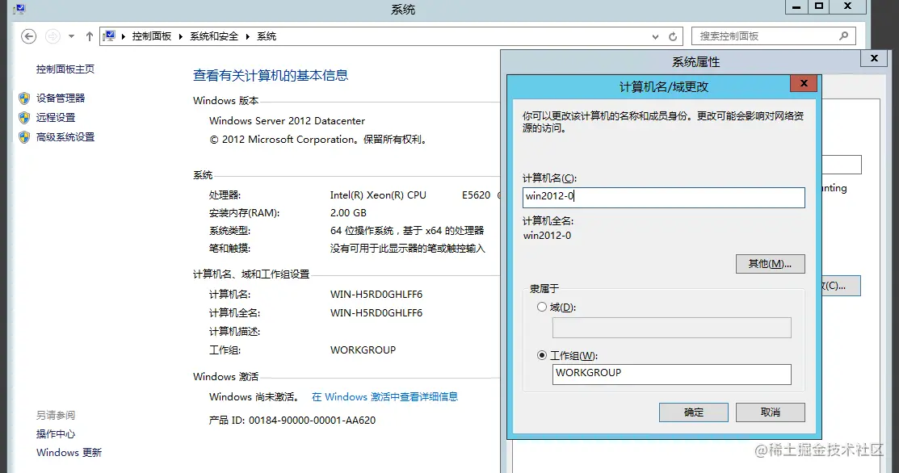
Task: Click the Windows Server 2012 Datacenter text
Action: pos(287,121)
